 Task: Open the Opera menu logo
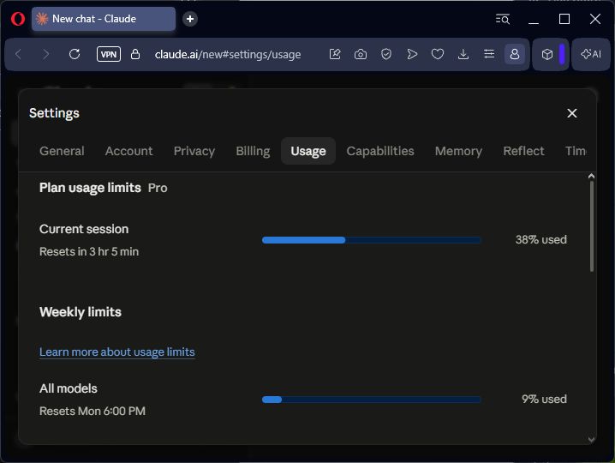18,19
